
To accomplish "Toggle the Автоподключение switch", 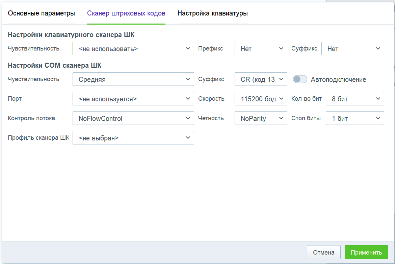I will (300, 79).
